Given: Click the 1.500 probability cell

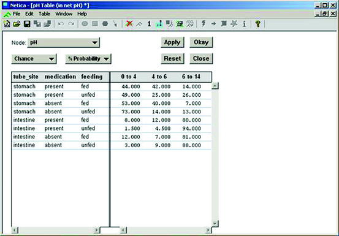Looking at the screenshot, I should point(132,128).
